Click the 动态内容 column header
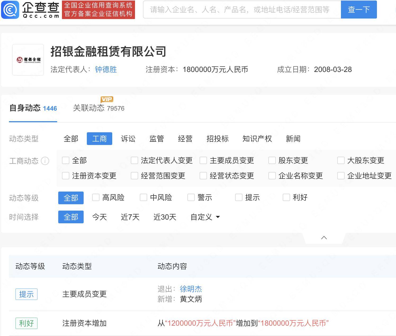The image size is (396, 336). click(172, 266)
